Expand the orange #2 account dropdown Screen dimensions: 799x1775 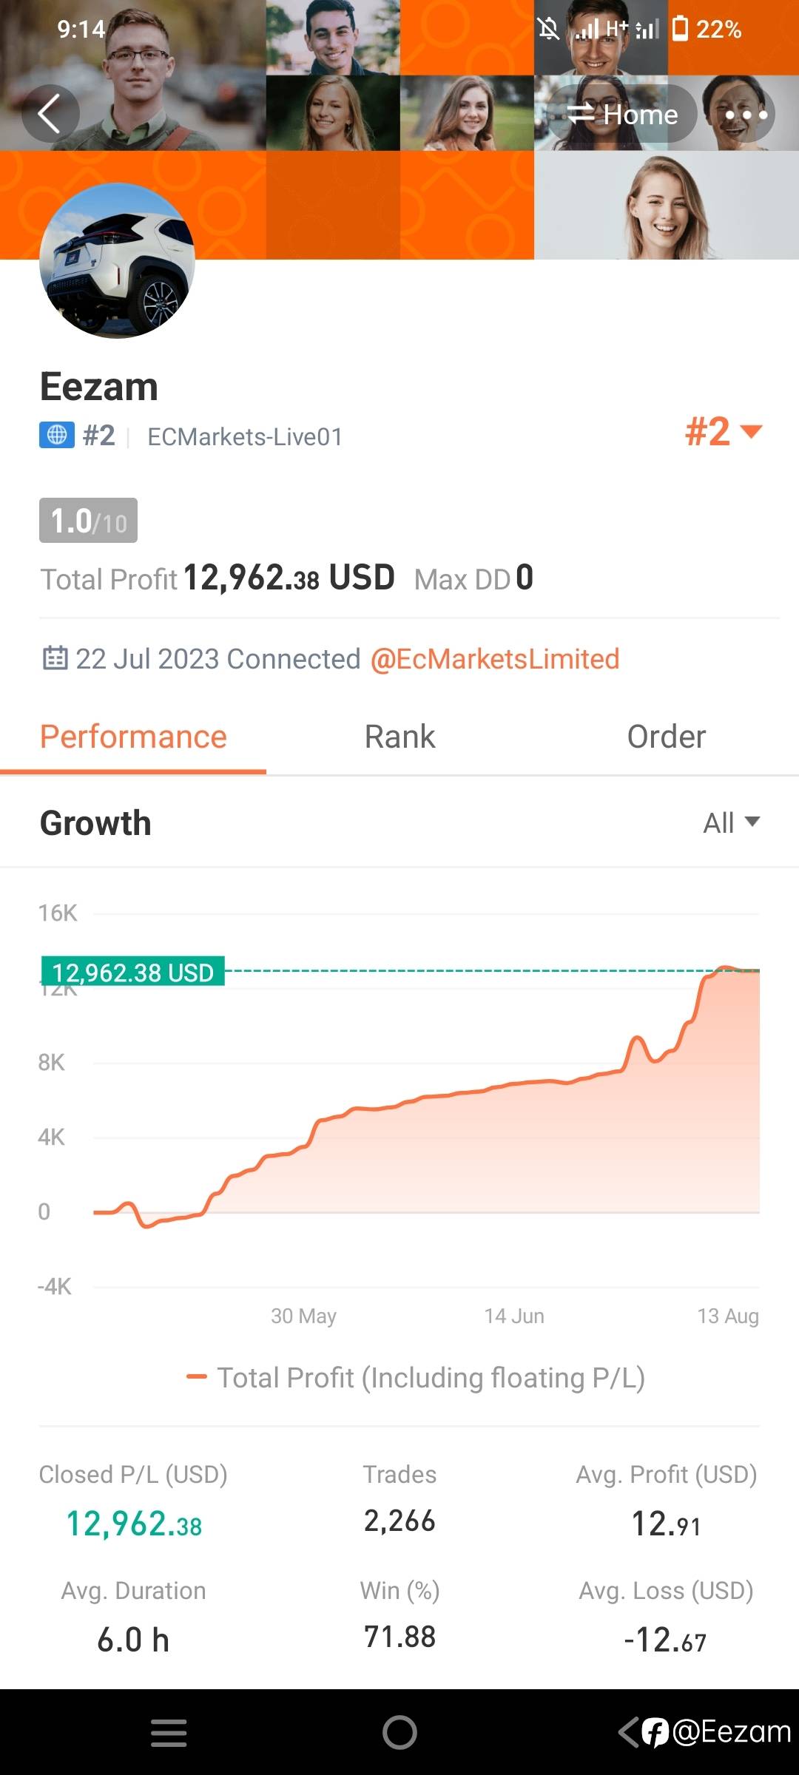point(723,431)
